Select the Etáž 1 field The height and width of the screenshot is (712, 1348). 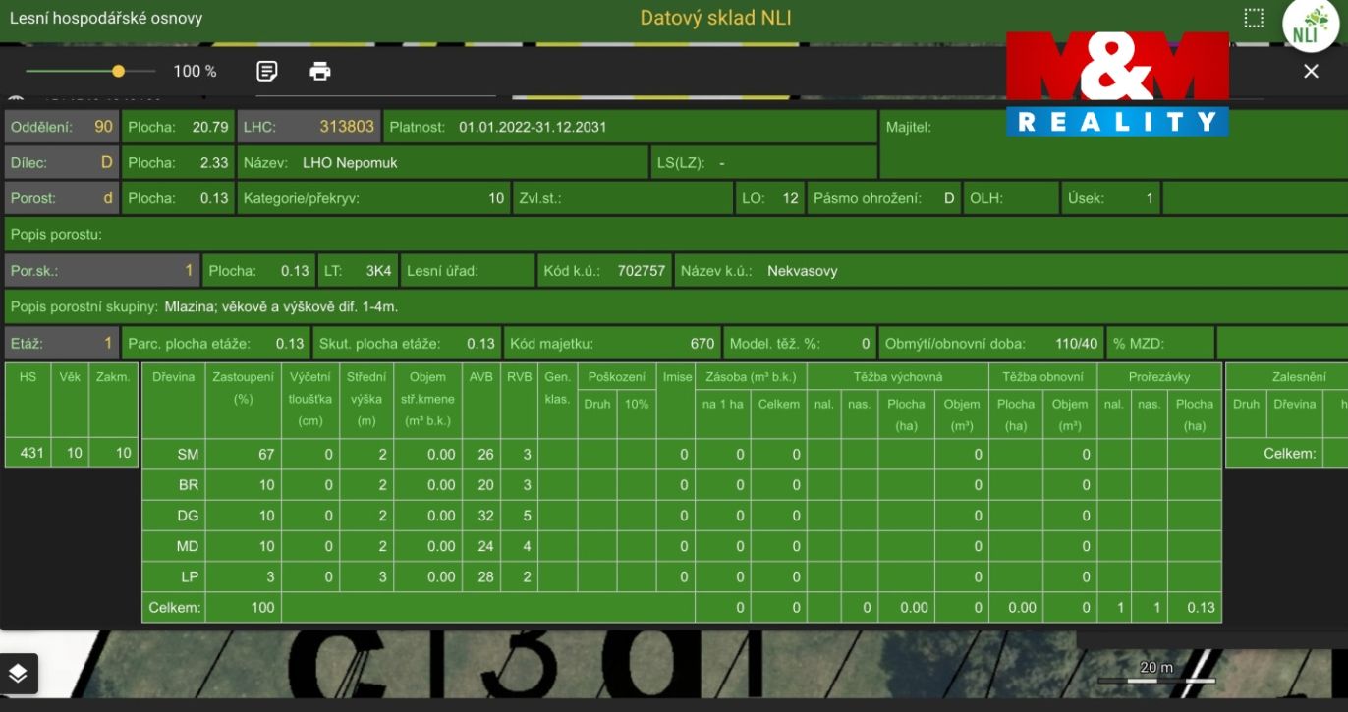click(x=62, y=343)
